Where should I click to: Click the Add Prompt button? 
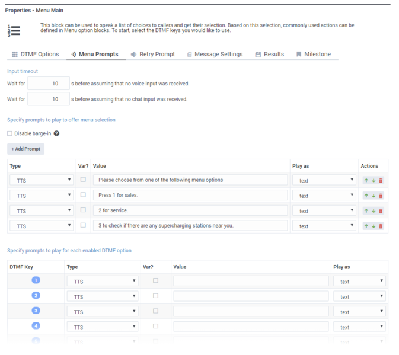[x=25, y=149]
